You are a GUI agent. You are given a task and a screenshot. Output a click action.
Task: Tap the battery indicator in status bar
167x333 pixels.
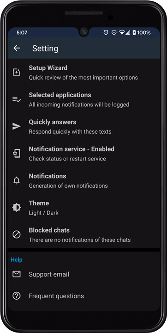[134, 32]
